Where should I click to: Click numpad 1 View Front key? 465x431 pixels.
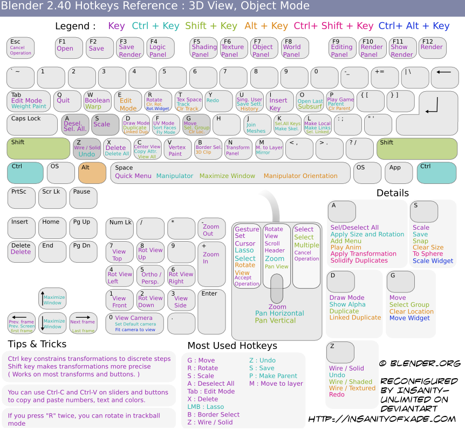coord(120,300)
